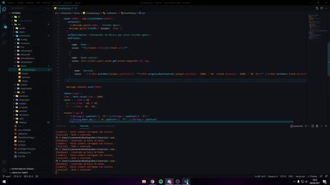Open the powershell terminal selector
330x185 pixels.
click(x=296, y=126)
